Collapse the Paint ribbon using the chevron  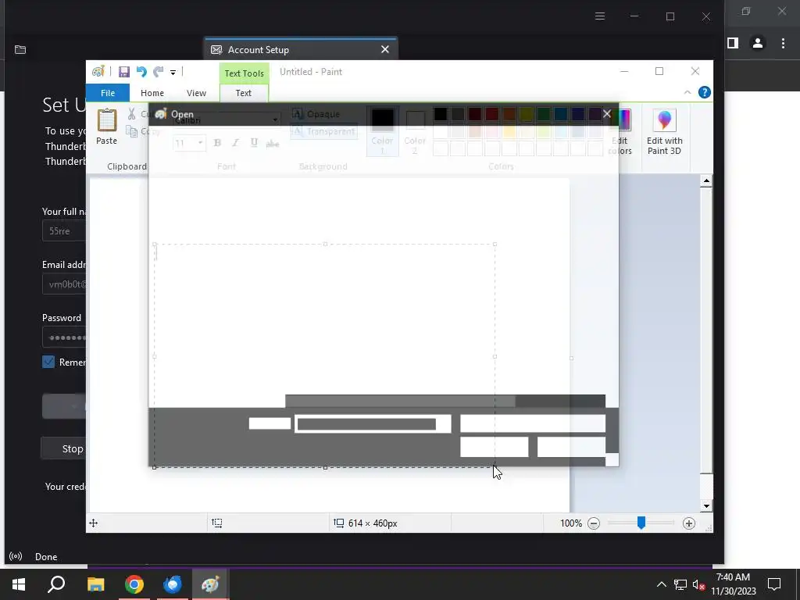687,92
